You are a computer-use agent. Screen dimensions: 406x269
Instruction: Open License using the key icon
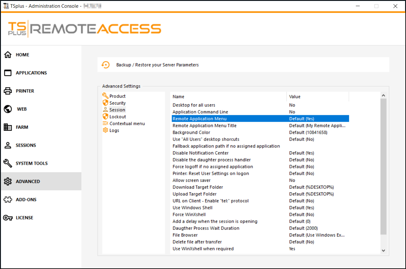point(8,218)
